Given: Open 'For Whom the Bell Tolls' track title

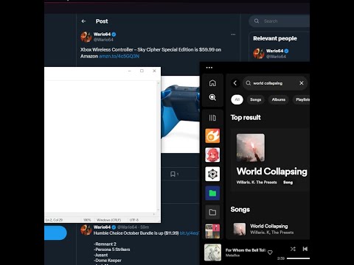Looking at the screenshot, I should pos(246,250).
